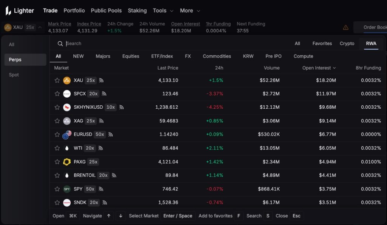Viewport: 387px width, 225px height.
Task: Click the XAG silver coin icon
Action: (x=67, y=121)
